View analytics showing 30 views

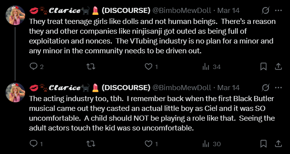[212, 144]
